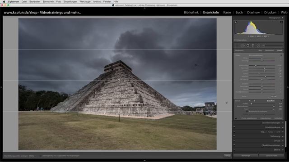Open the Foto menu

[59, 2]
